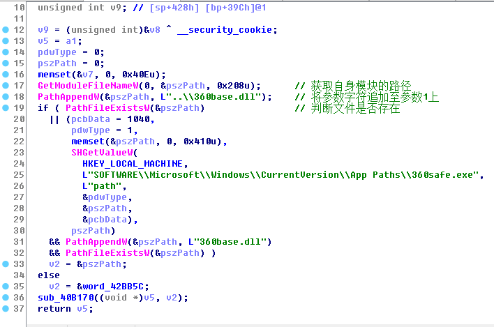Viewport: 494px width, 327px height.
Task: Toggle breakpoint dot on line 12
Action: click(6, 29)
